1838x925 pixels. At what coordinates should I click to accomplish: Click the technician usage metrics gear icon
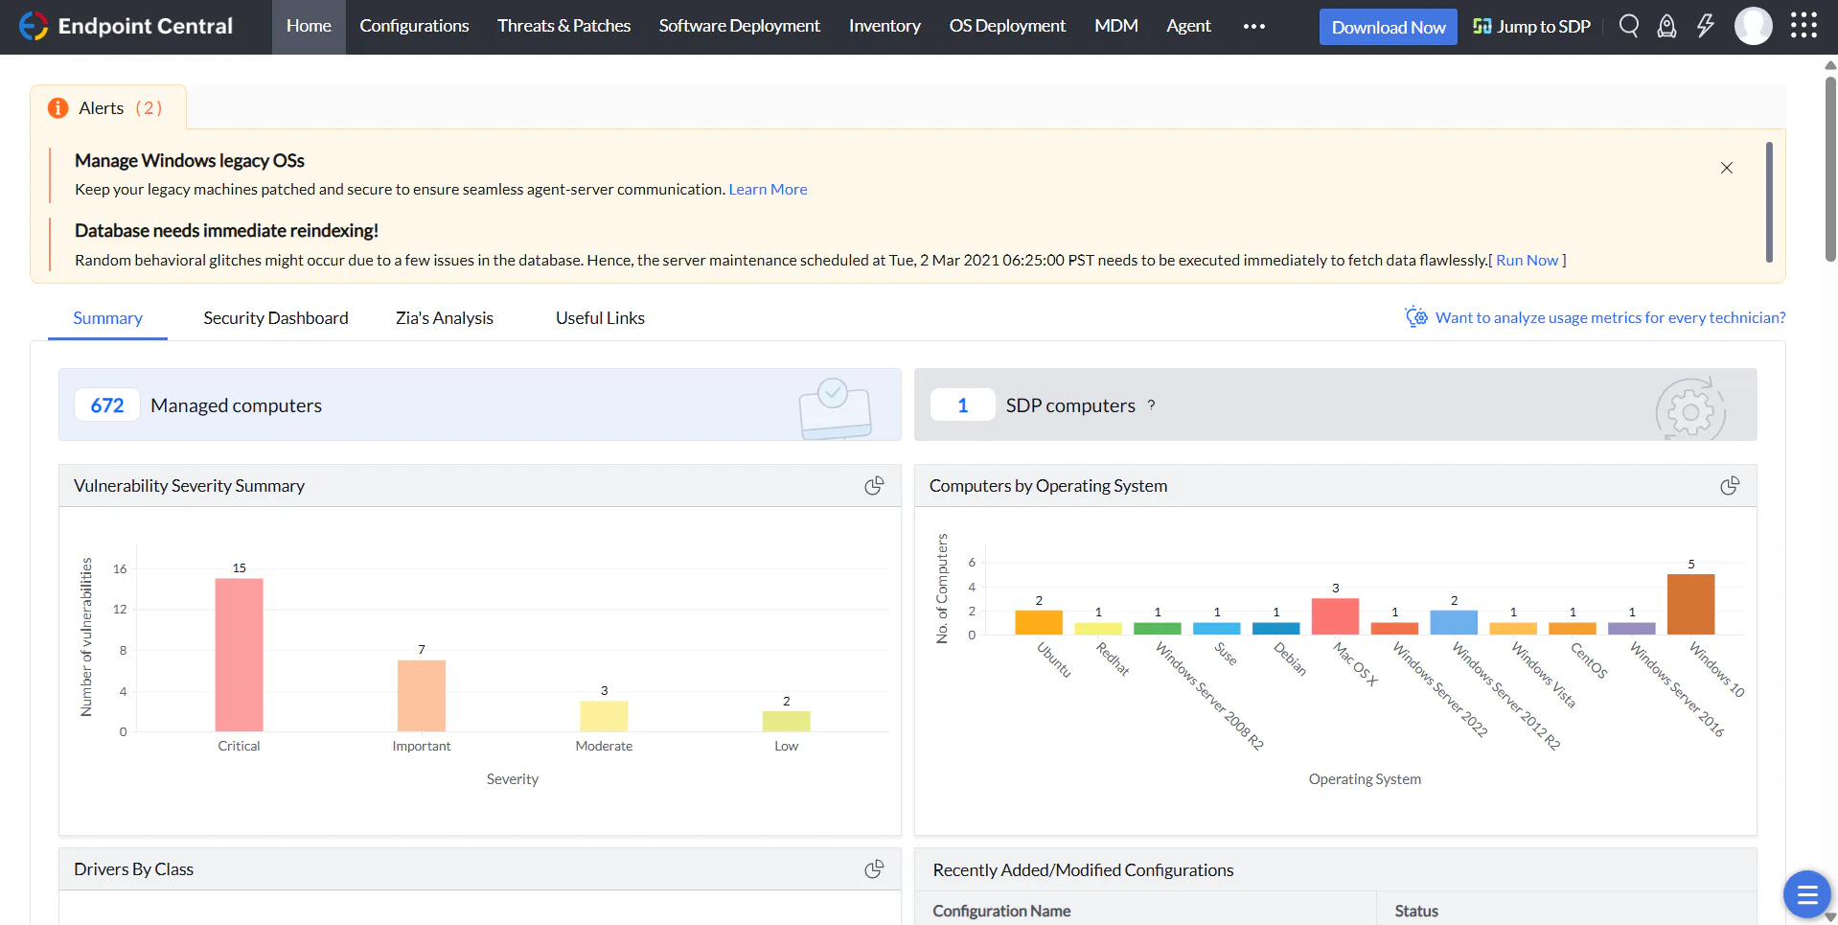click(1416, 317)
